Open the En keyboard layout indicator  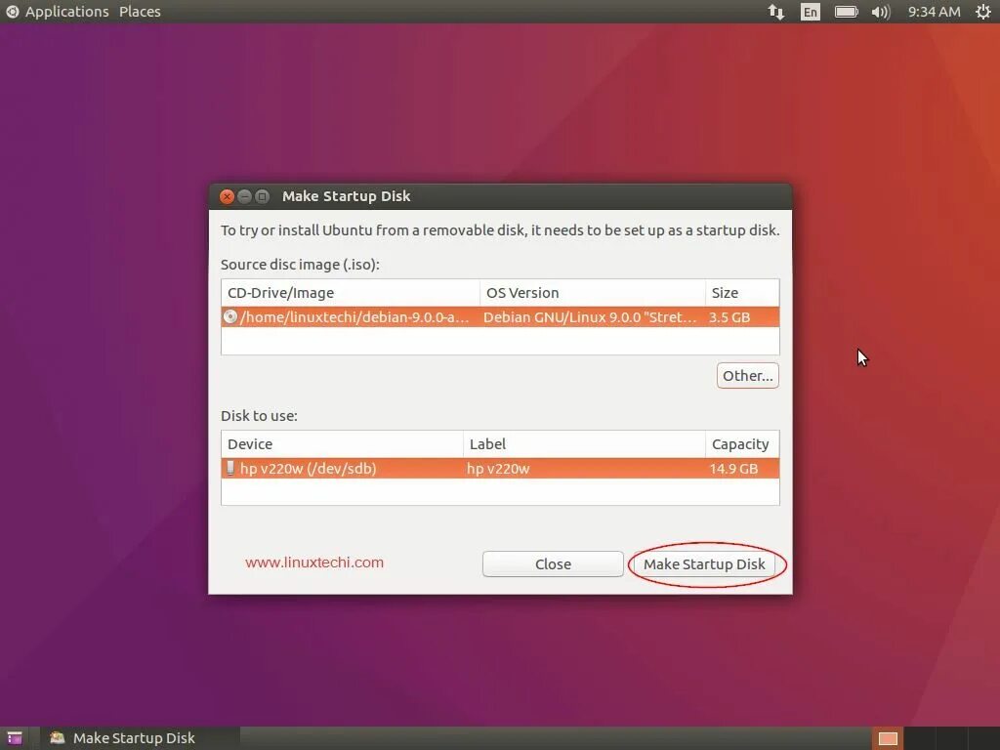pyautogui.click(x=810, y=12)
